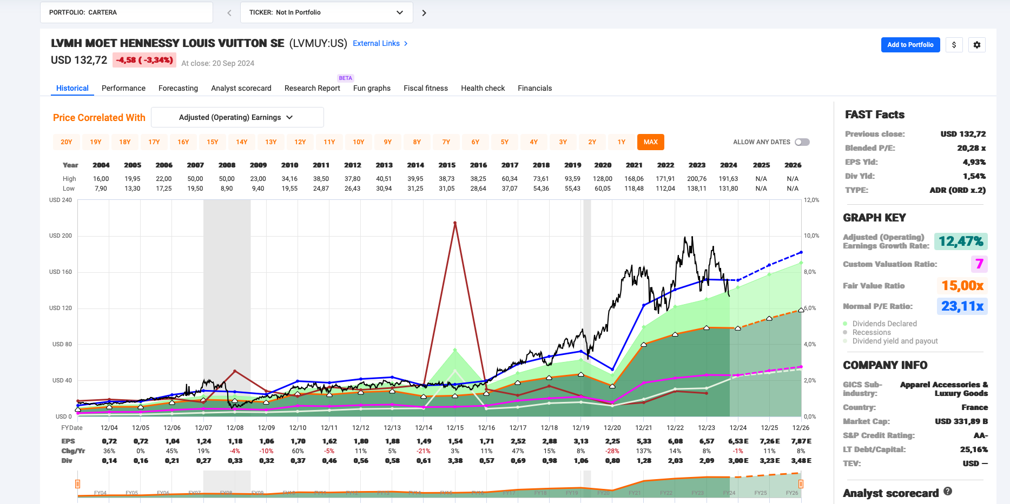The height and width of the screenshot is (504, 1010).
Task: Click the 12/20 fiscal year date label
Action: 612,428
